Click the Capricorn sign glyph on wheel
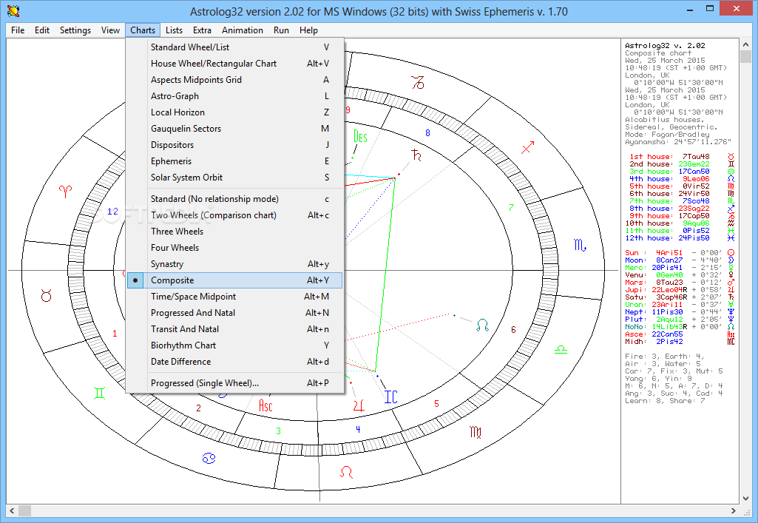The height and width of the screenshot is (523, 758). coord(418,83)
